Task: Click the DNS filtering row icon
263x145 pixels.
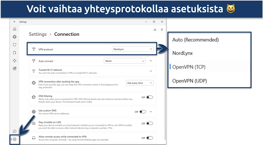Action: [34, 97]
